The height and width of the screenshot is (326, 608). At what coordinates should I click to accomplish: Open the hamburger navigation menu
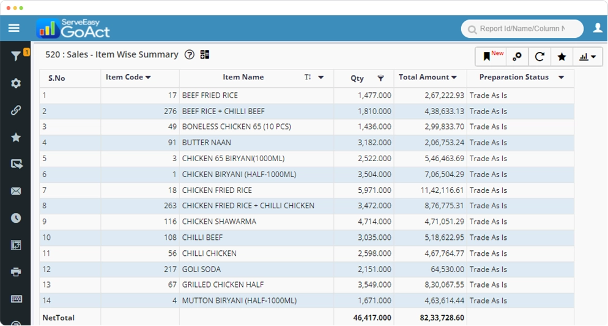pyautogui.click(x=13, y=28)
